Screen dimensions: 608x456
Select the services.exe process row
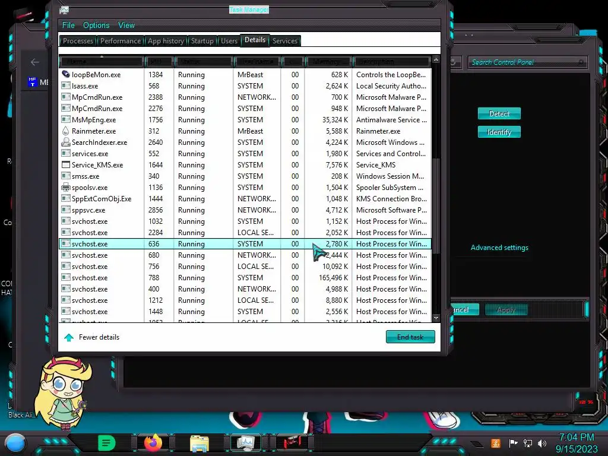[x=245, y=154]
